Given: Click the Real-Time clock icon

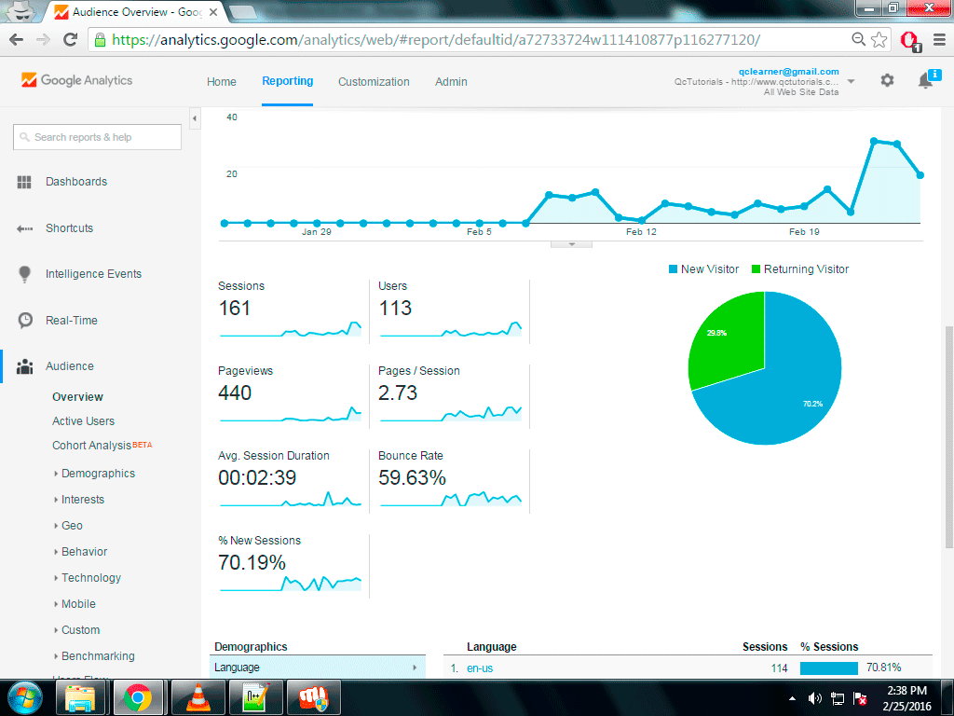Looking at the screenshot, I should point(25,321).
